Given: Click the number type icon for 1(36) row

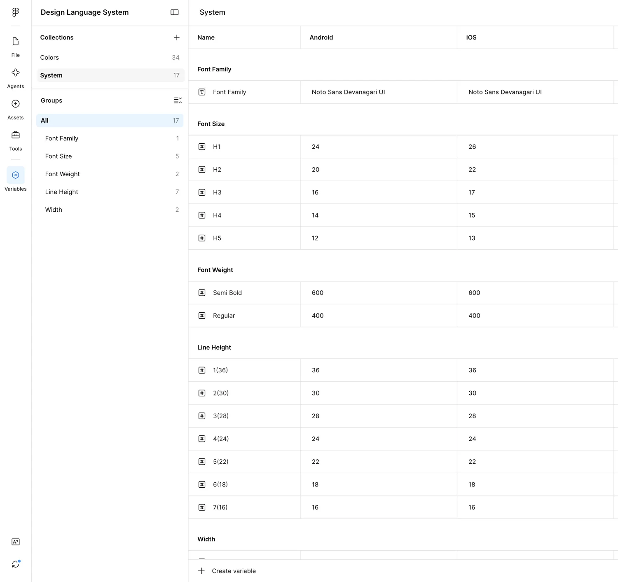Looking at the screenshot, I should (202, 370).
